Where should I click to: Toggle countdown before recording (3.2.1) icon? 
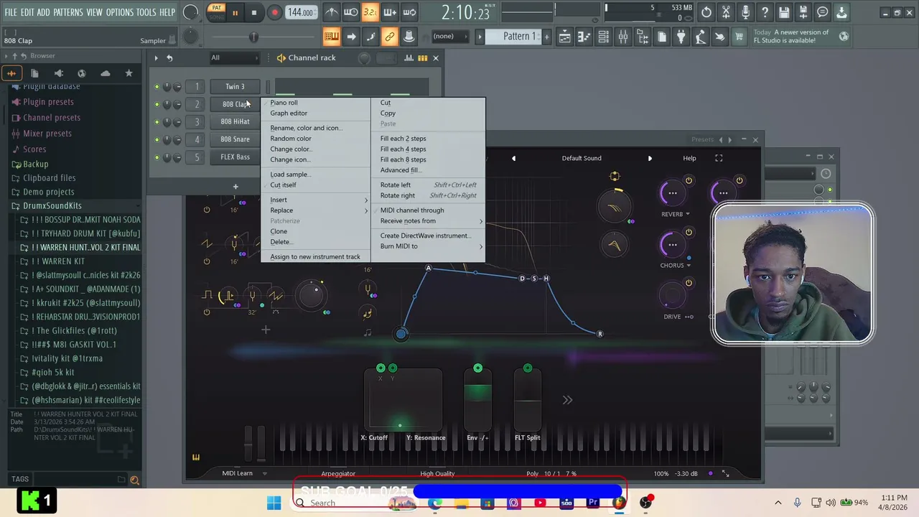point(370,12)
